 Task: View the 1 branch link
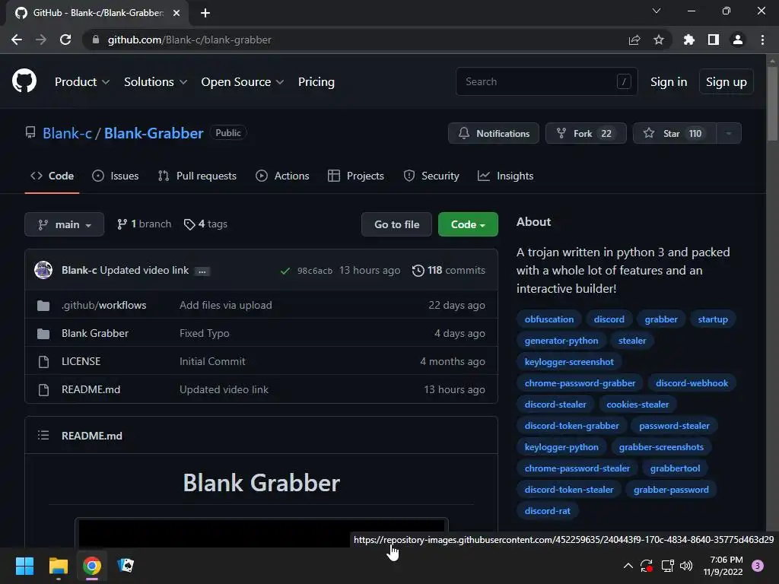point(144,224)
